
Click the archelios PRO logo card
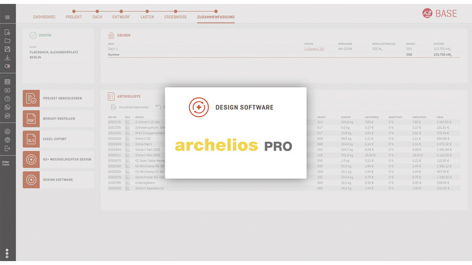(x=236, y=133)
